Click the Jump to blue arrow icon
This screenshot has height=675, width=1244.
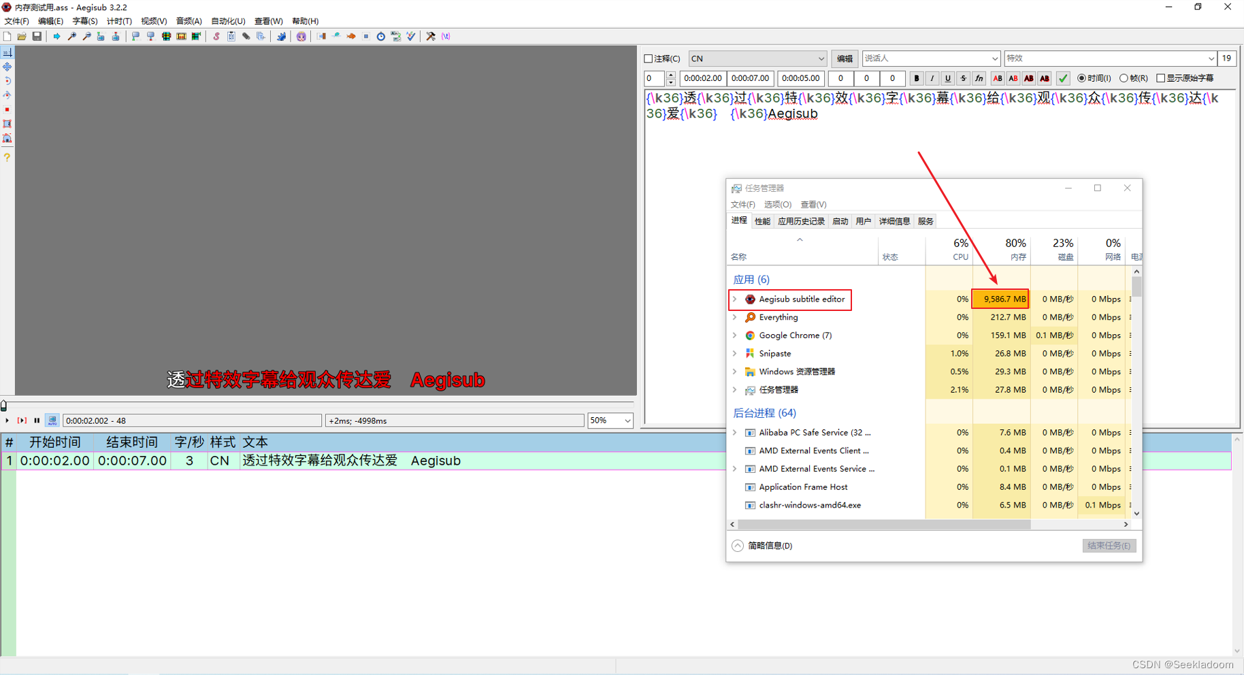pyautogui.click(x=56, y=36)
